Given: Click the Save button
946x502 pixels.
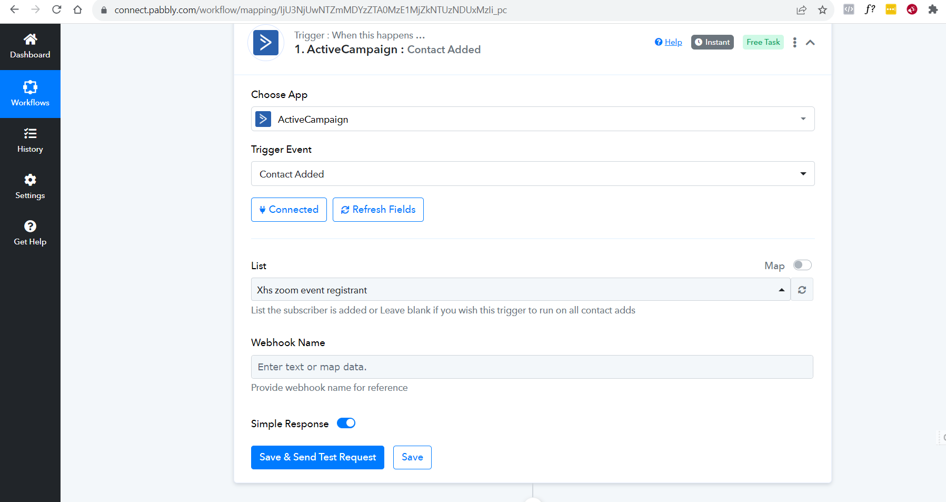Looking at the screenshot, I should 412,457.
